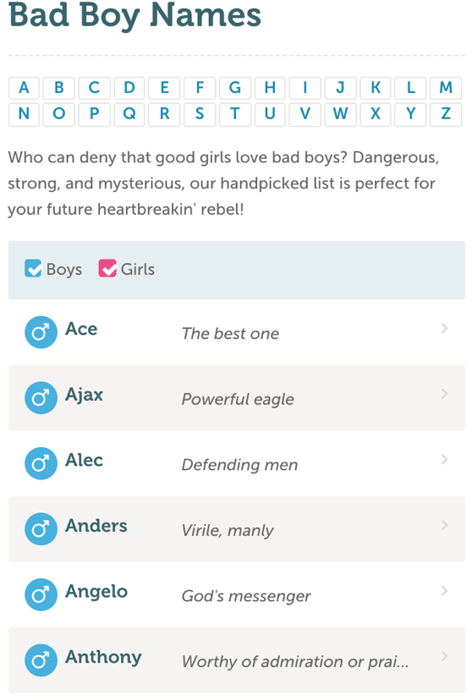Expand the Ace row chevron arrow

click(444, 328)
